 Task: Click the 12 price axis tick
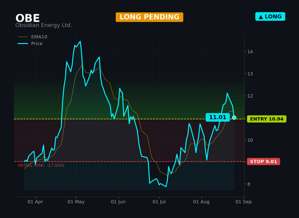pyautogui.click(x=250, y=96)
